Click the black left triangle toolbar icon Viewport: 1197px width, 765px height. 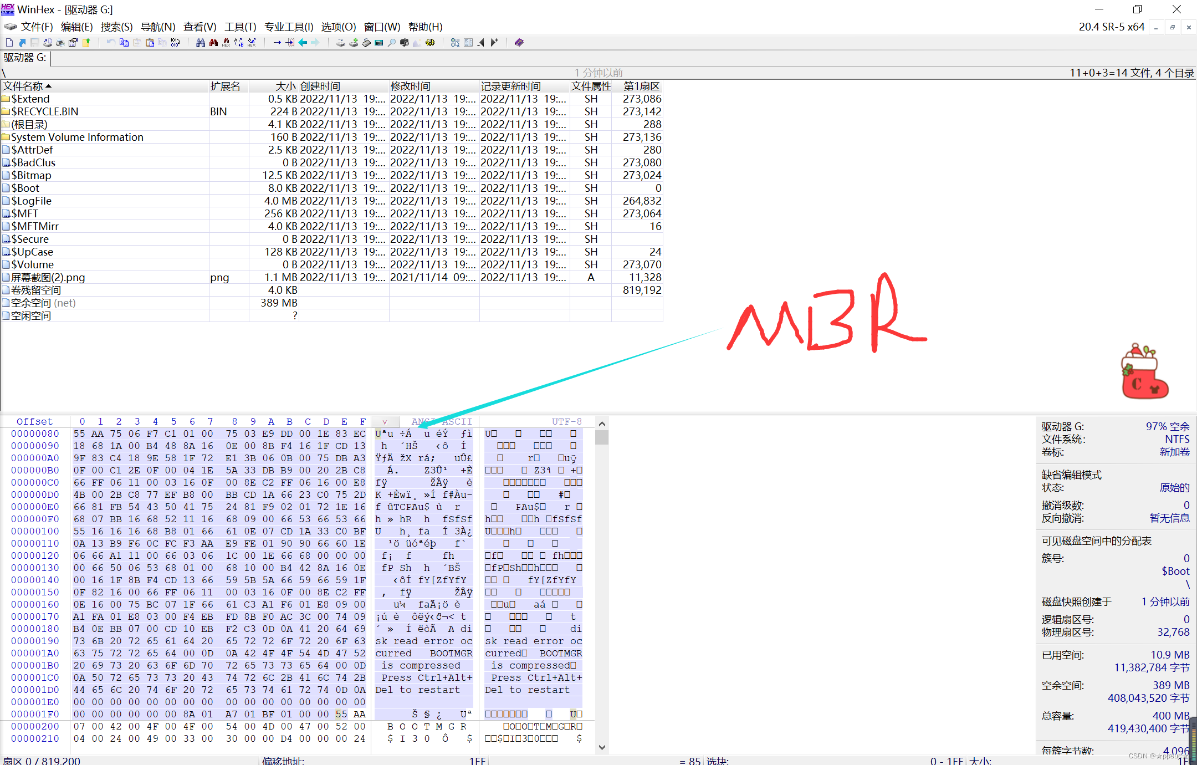[x=481, y=43]
